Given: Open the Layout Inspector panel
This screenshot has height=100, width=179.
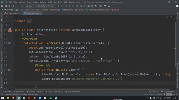Looking at the screenshot, I should 168,92.
